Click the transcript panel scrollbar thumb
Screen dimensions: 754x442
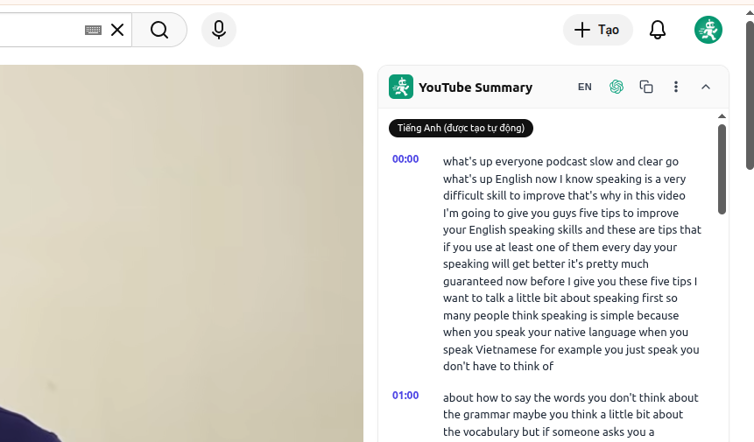pos(722,169)
